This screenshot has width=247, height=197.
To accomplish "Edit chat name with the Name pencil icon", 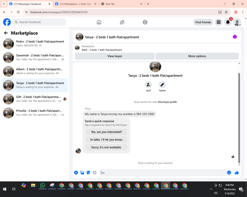I will 162,85.
